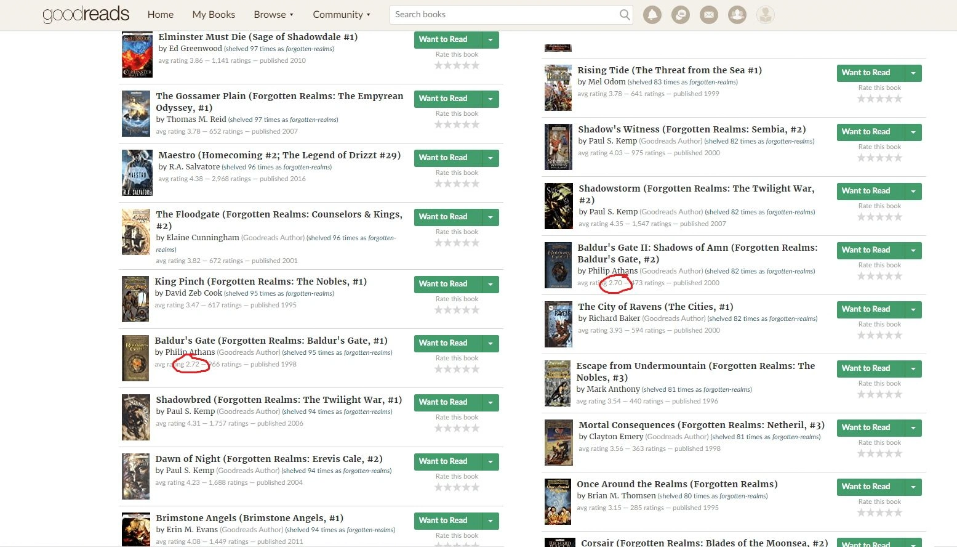Open Shadow's Witness title link
Viewport: 957px width, 547px height.
[692, 129]
